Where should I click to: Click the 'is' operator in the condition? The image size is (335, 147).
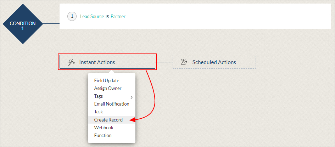pos(107,16)
